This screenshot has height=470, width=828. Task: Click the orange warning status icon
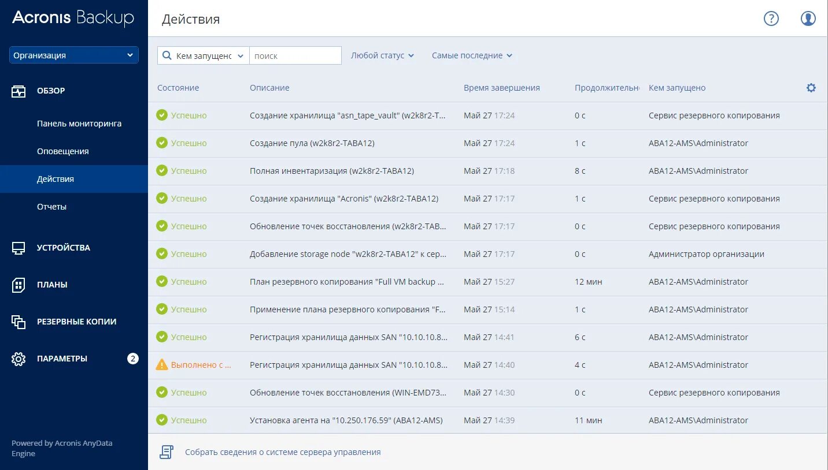(162, 365)
